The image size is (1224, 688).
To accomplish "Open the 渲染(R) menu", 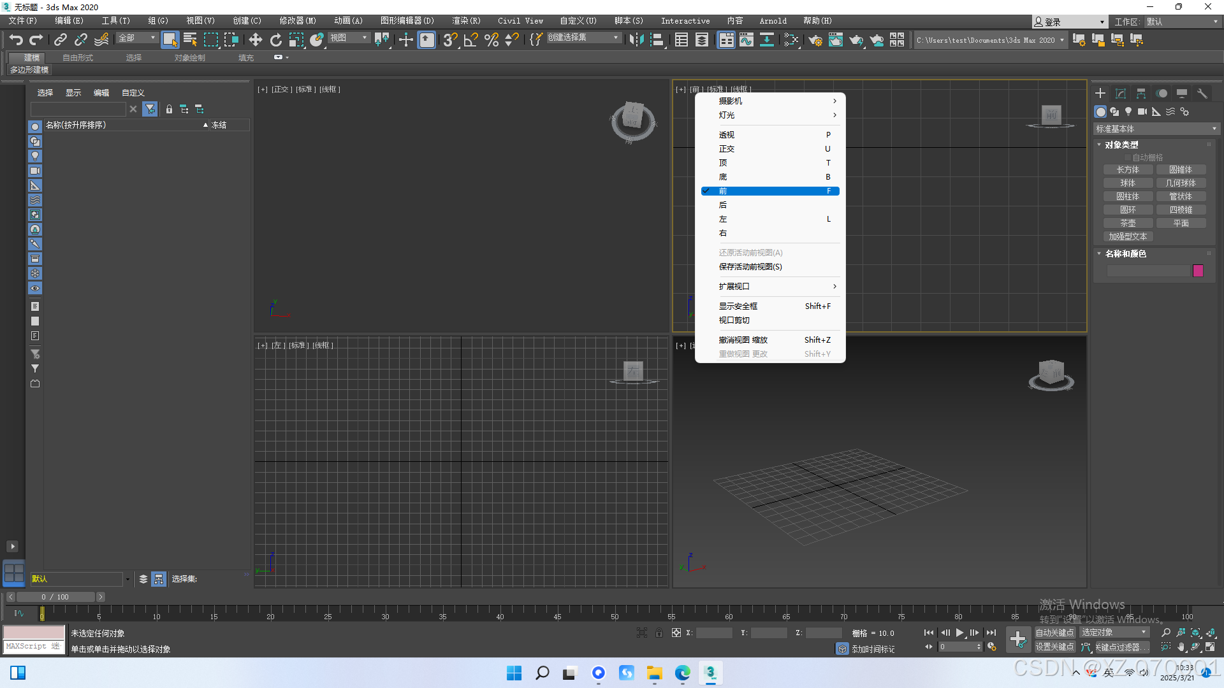I will coord(466,21).
